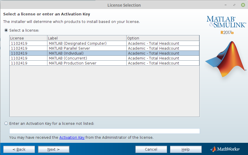Click the License column header
The height and width of the screenshot is (155, 248).
(x=28, y=38)
